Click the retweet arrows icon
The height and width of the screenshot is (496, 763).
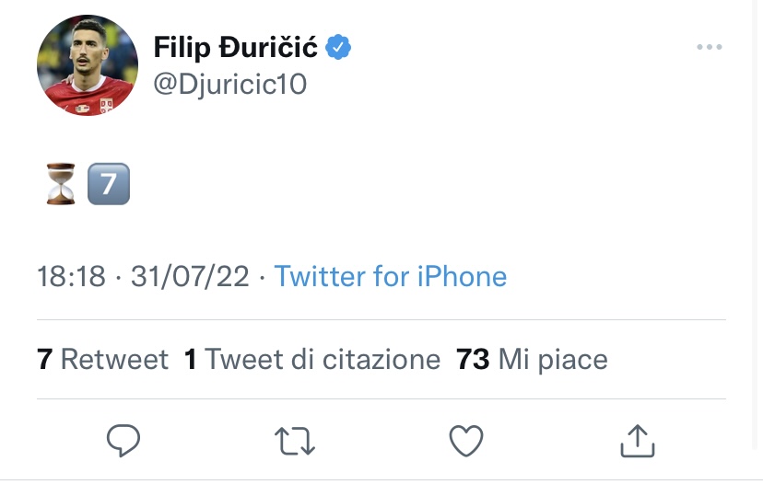click(296, 442)
